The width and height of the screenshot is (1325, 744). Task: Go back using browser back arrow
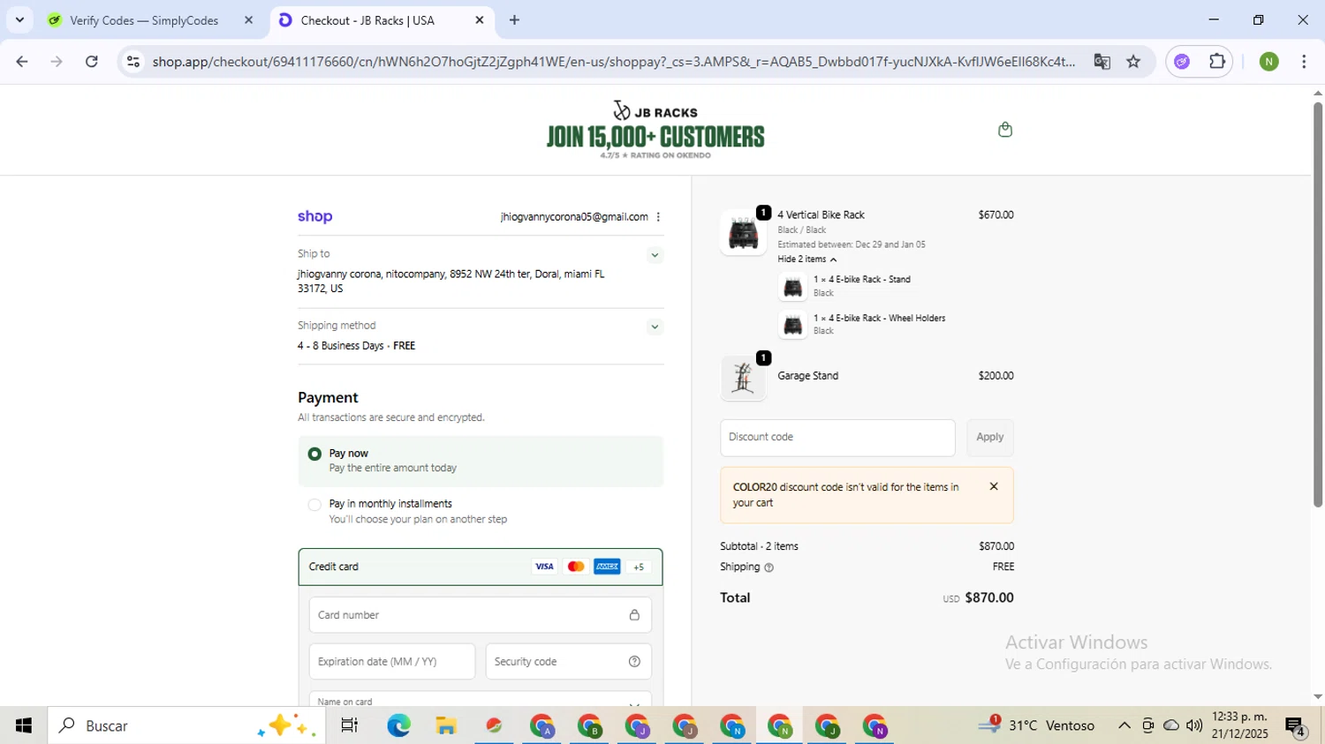(x=22, y=62)
